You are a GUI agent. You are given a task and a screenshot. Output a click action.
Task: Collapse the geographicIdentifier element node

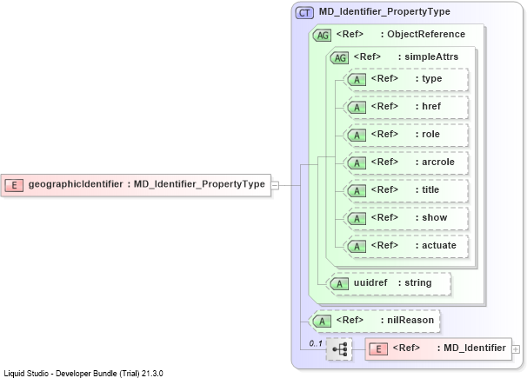click(275, 185)
